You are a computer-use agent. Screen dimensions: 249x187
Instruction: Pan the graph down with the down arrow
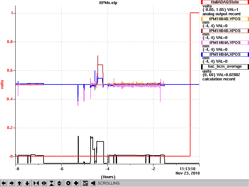(x=27, y=183)
